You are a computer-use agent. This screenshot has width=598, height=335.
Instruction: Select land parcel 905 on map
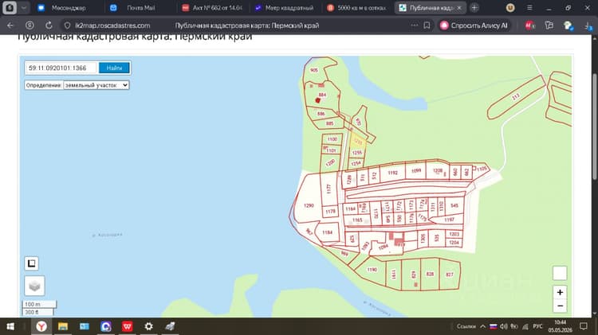[314, 70]
